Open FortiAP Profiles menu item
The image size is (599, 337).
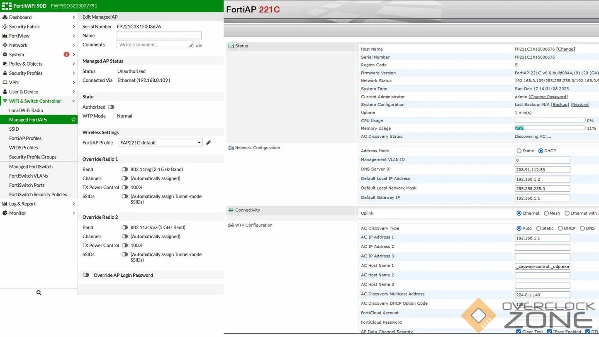[x=25, y=138]
